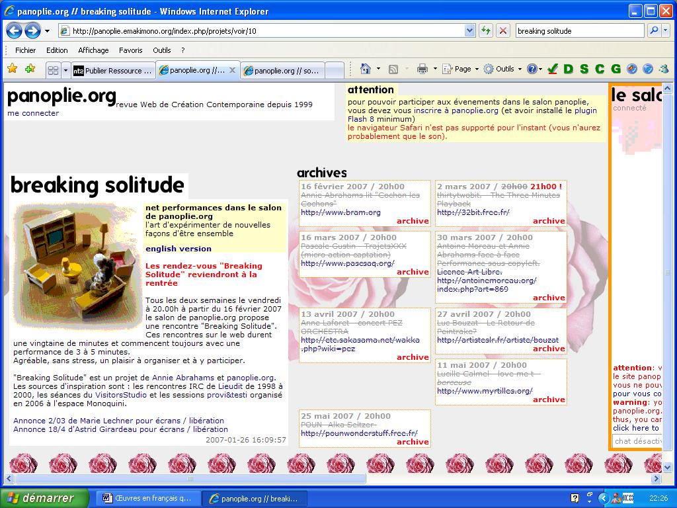Click the search box containing 'breaking solitude'
The image size is (677, 508).
click(x=579, y=31)
